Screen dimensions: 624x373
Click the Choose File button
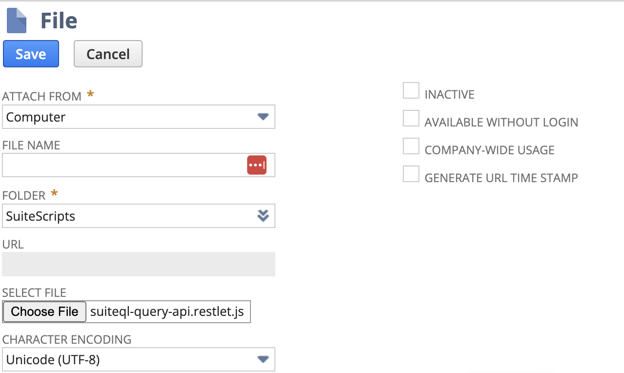pos(44,311)
